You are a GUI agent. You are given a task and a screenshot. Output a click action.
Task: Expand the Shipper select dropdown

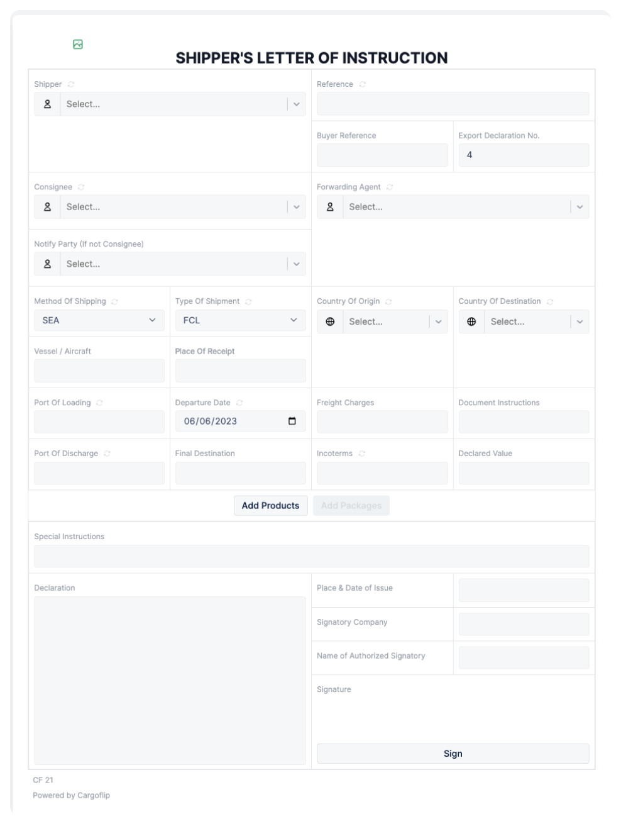pos(296,104)
